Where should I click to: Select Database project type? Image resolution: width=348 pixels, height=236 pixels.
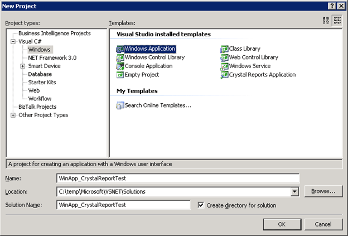40,74
